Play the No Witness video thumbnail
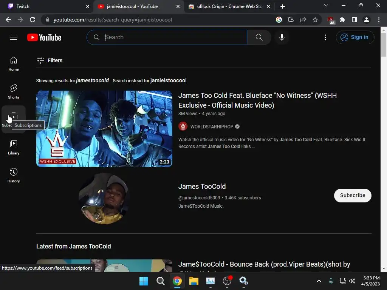This screenshot has height=290, width=387. (x=104, y=129)
